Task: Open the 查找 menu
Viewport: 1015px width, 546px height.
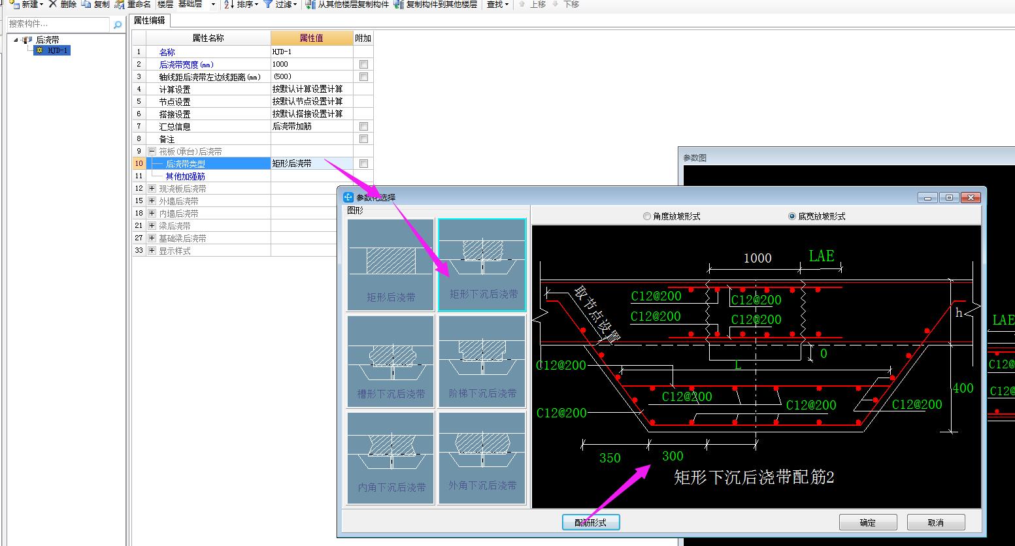Action: [497, 5]
